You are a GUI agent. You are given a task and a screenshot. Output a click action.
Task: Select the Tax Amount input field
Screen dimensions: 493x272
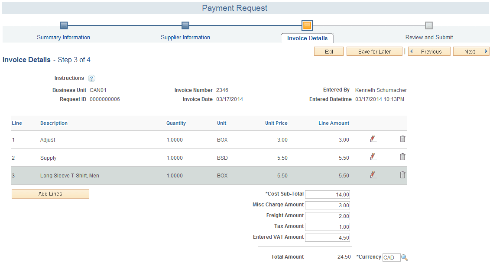[327, 226]
